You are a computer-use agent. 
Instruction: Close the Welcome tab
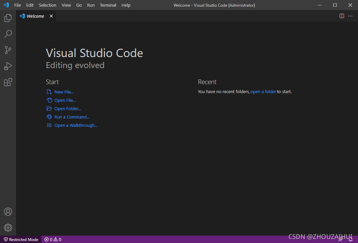coord(51,16)
